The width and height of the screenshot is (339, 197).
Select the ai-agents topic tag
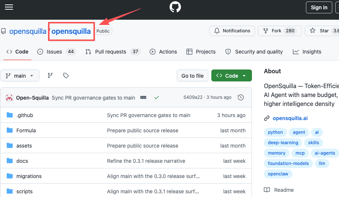[x=325, y=153]
